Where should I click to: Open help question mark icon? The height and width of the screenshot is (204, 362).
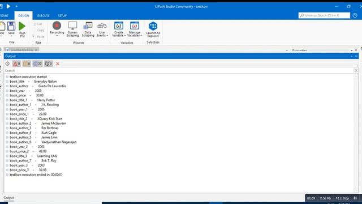pos(355,15)
